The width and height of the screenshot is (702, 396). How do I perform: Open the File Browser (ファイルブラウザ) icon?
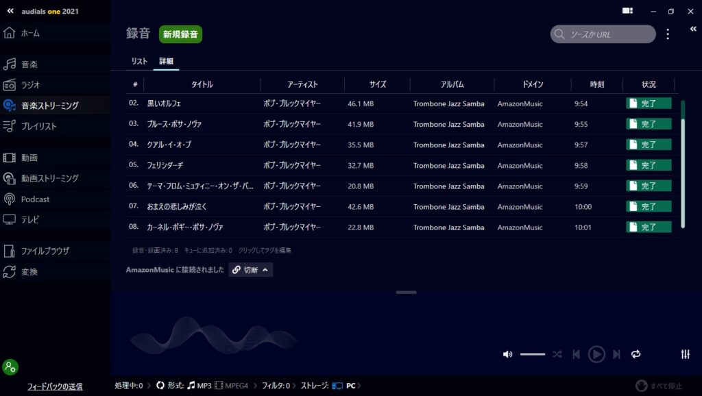[10, 251]
